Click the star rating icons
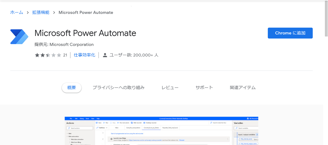The width and height of the screenshot is (328, 145). [48, 55]
